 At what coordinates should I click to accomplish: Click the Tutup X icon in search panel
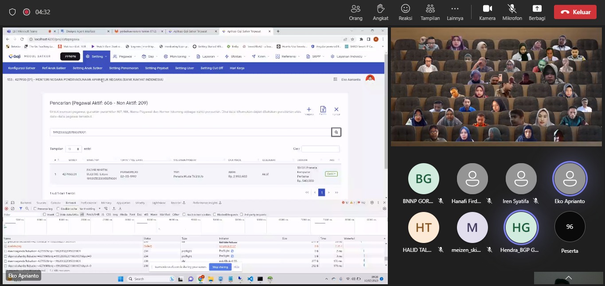pos(336,110)
